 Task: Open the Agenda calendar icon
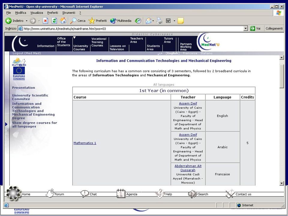pos(121,193)
